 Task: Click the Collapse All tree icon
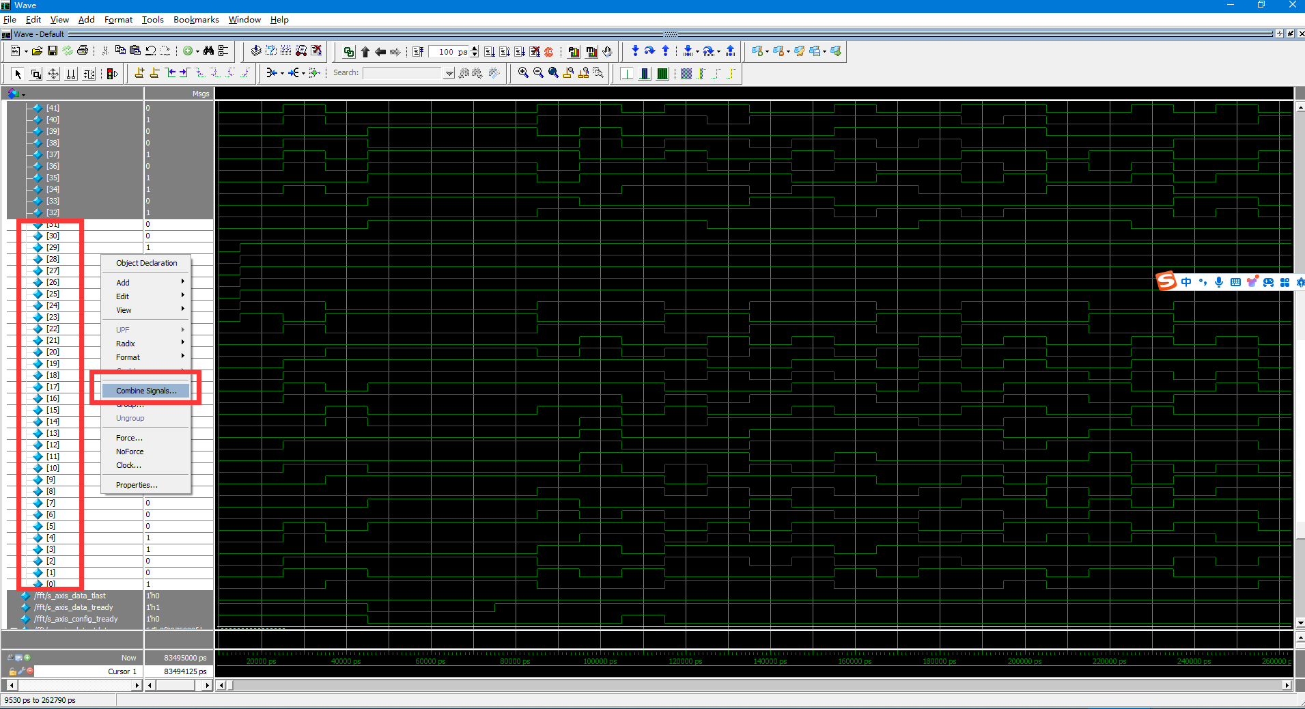tap(223, 51)
